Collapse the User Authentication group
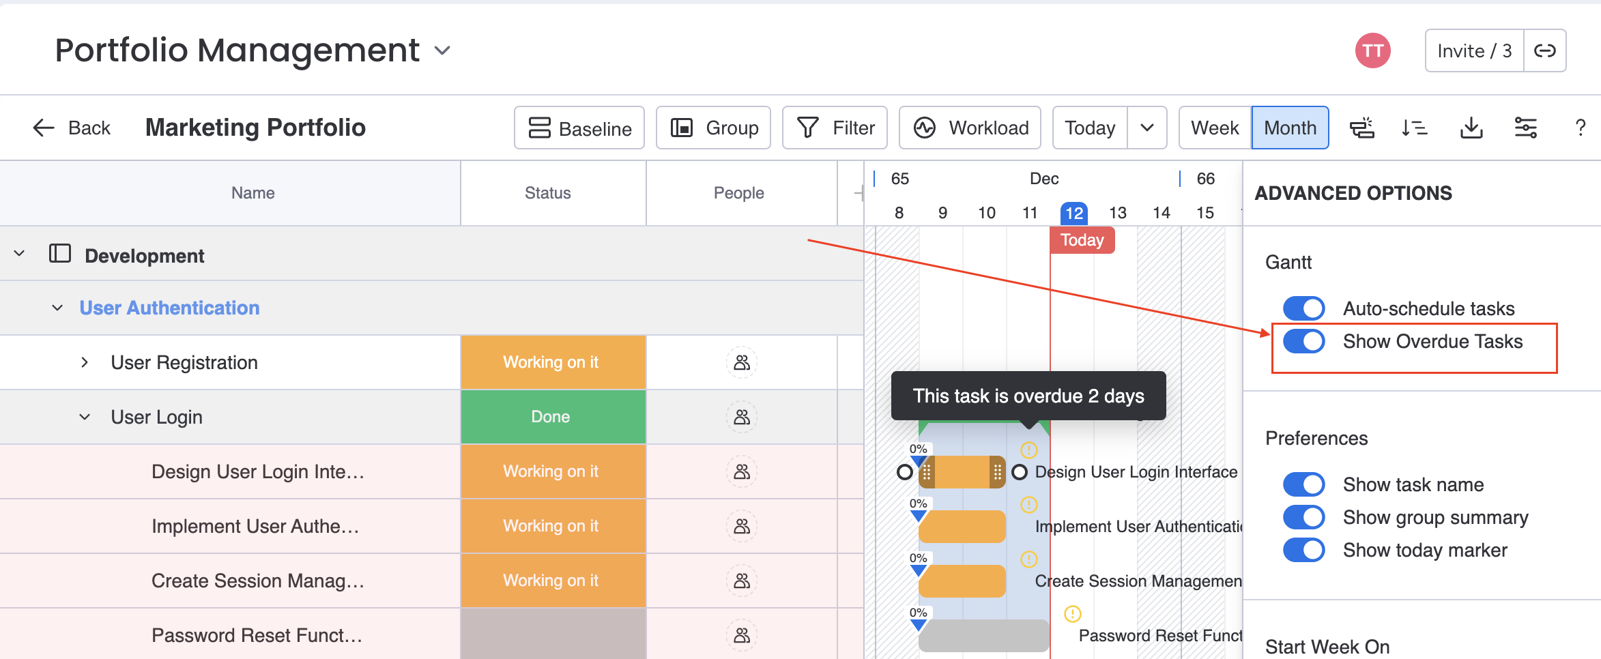 57,308
